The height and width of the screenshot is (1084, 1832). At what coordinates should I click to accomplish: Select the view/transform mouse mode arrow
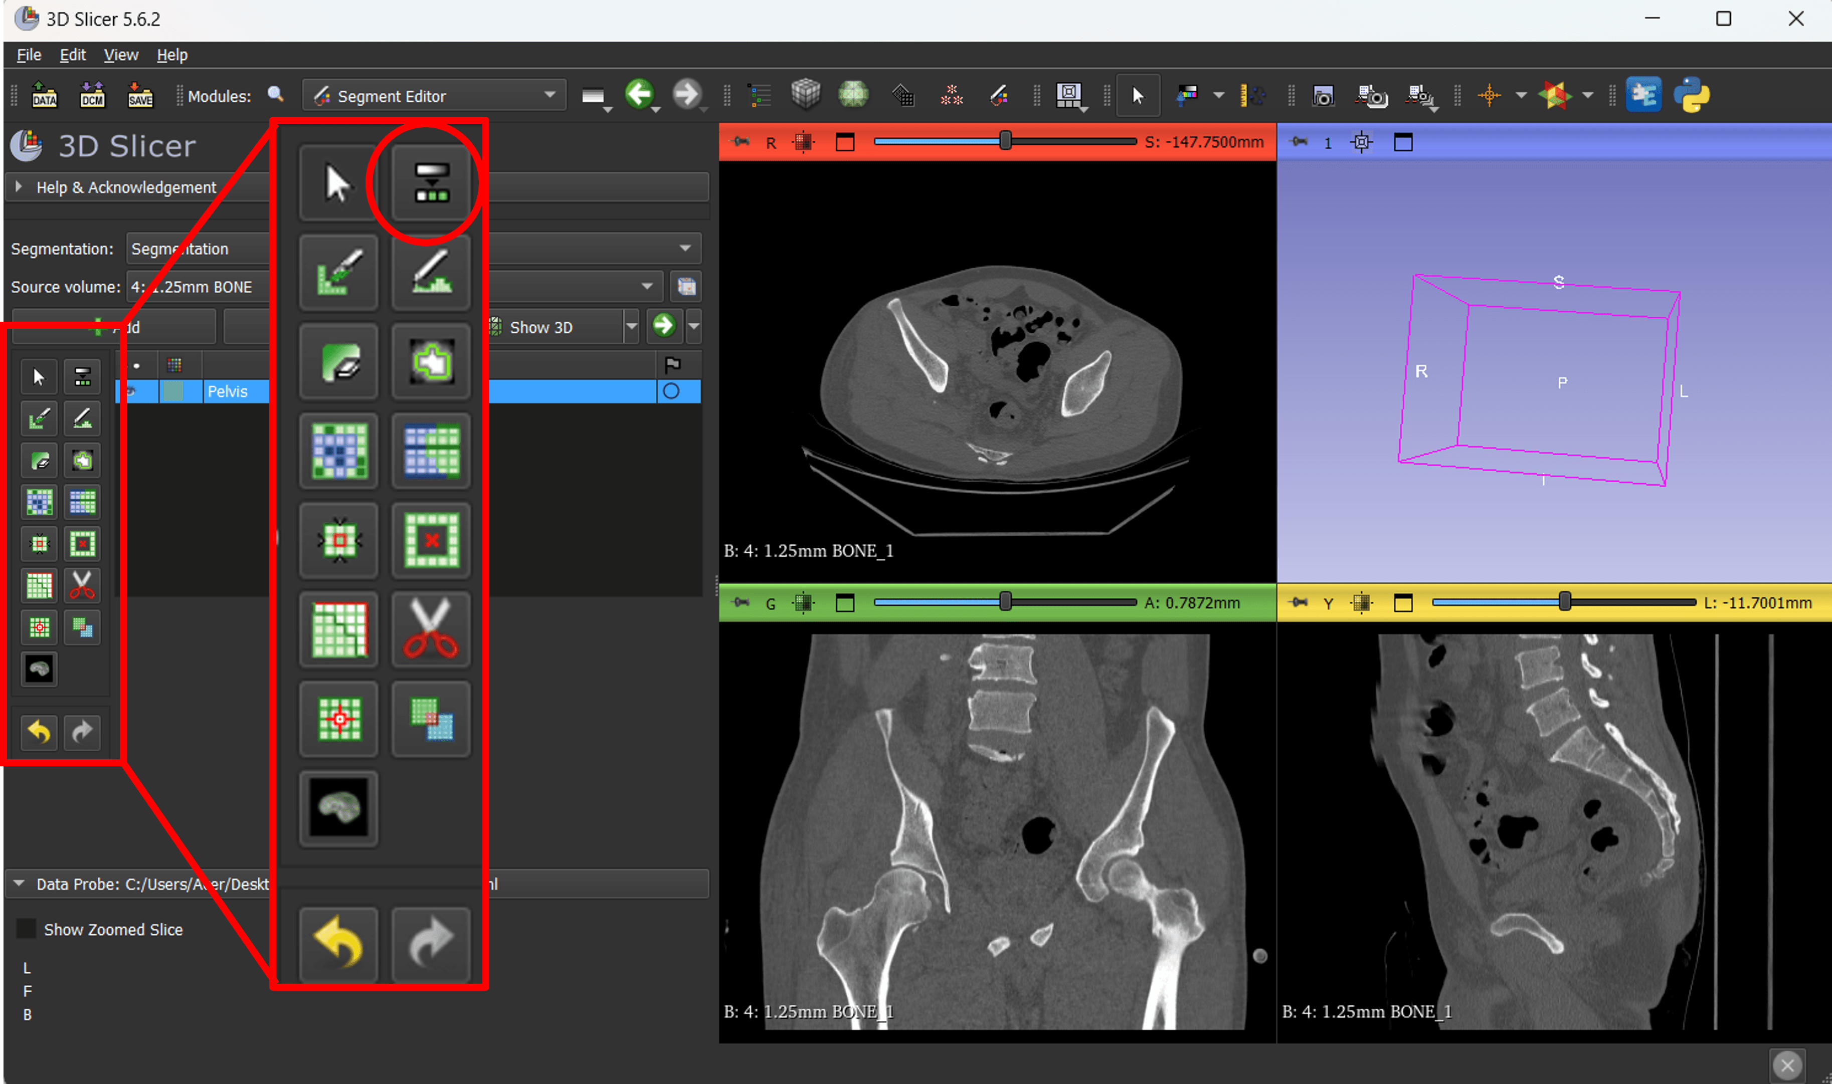[1137, 95]
